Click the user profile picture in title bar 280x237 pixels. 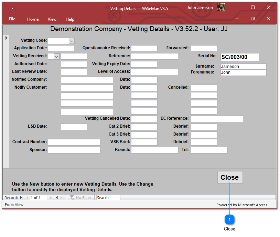coord(221,8)
